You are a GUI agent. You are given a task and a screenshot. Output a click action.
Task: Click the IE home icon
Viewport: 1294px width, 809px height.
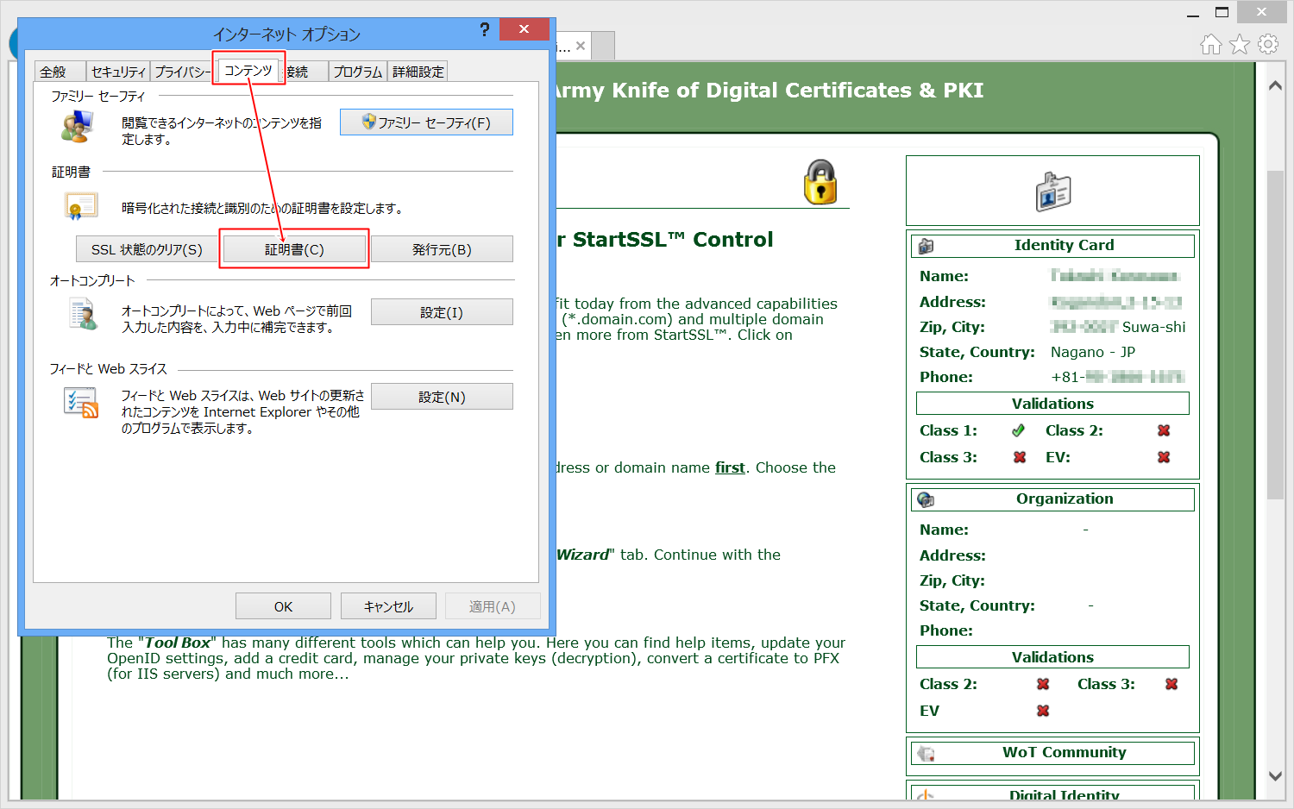(x=1211, y=44)
